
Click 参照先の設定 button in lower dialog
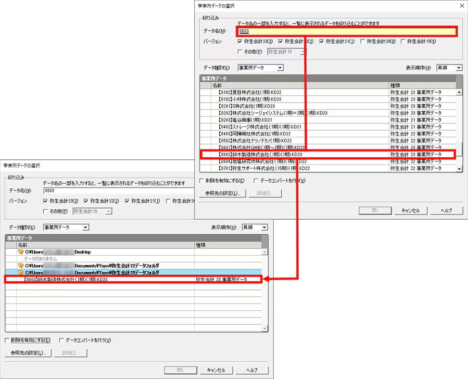pyautogui.click(x=28, y=353)
